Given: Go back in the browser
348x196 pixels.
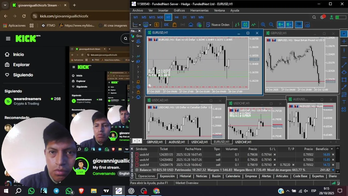Looking at the screenshot, I should [x=6, y=16].
